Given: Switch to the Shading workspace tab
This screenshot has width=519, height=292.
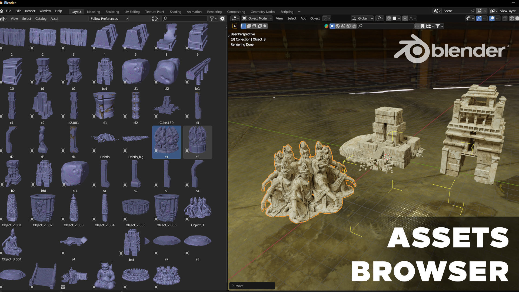Looking at the screenshot, I should coord(175,12).
